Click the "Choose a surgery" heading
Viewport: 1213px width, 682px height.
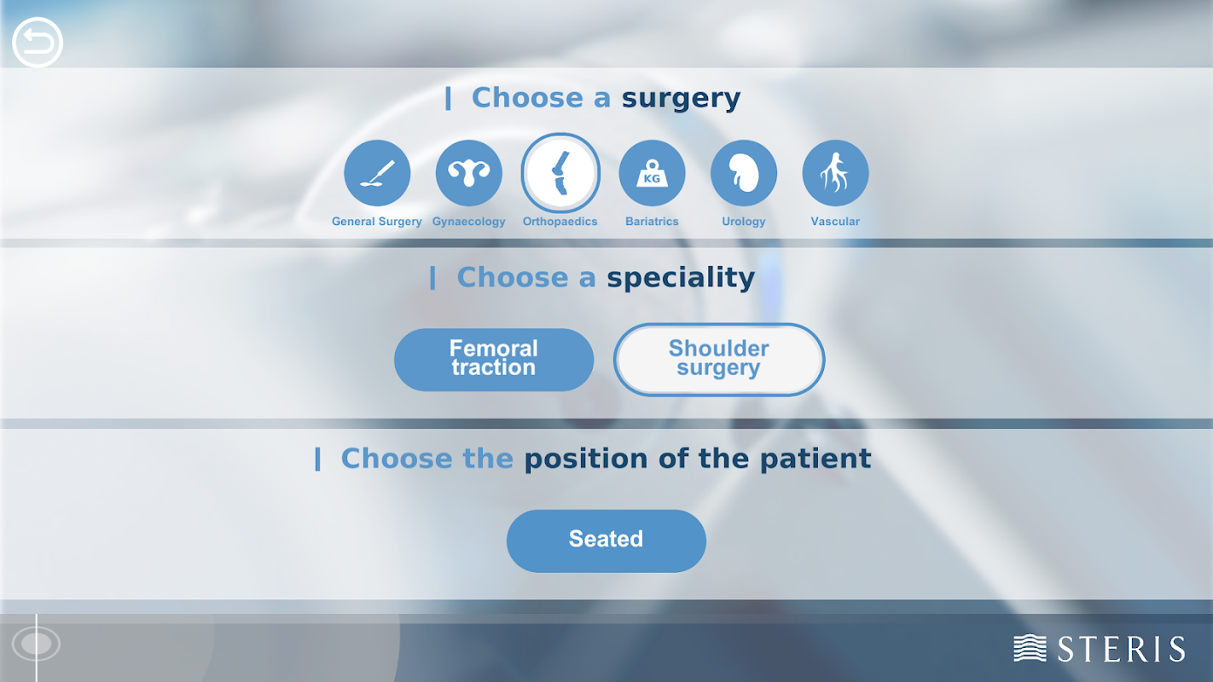tap(605, 98)
